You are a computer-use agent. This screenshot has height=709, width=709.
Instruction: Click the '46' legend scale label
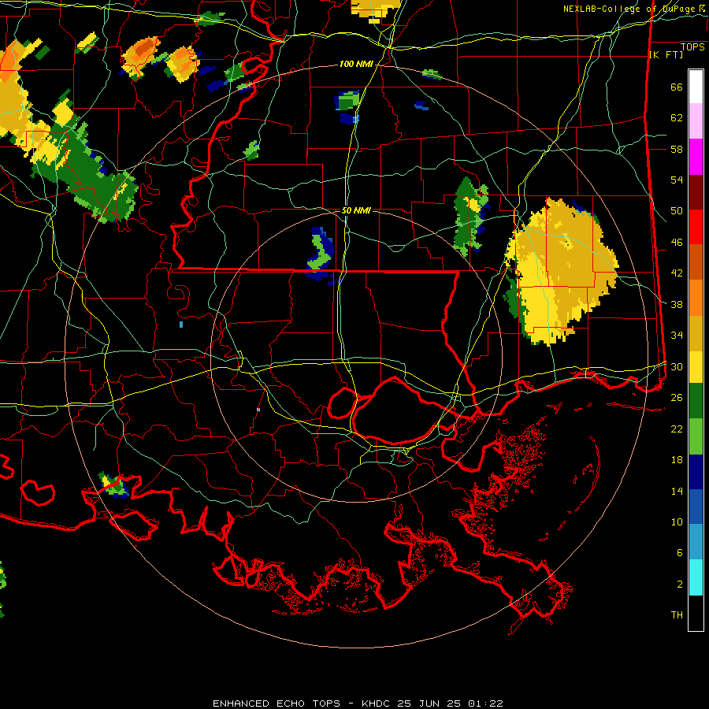(677, 243)
